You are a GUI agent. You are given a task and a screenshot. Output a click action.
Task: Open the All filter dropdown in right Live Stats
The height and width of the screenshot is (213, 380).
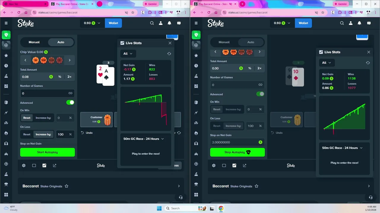[x=327, y=63]
